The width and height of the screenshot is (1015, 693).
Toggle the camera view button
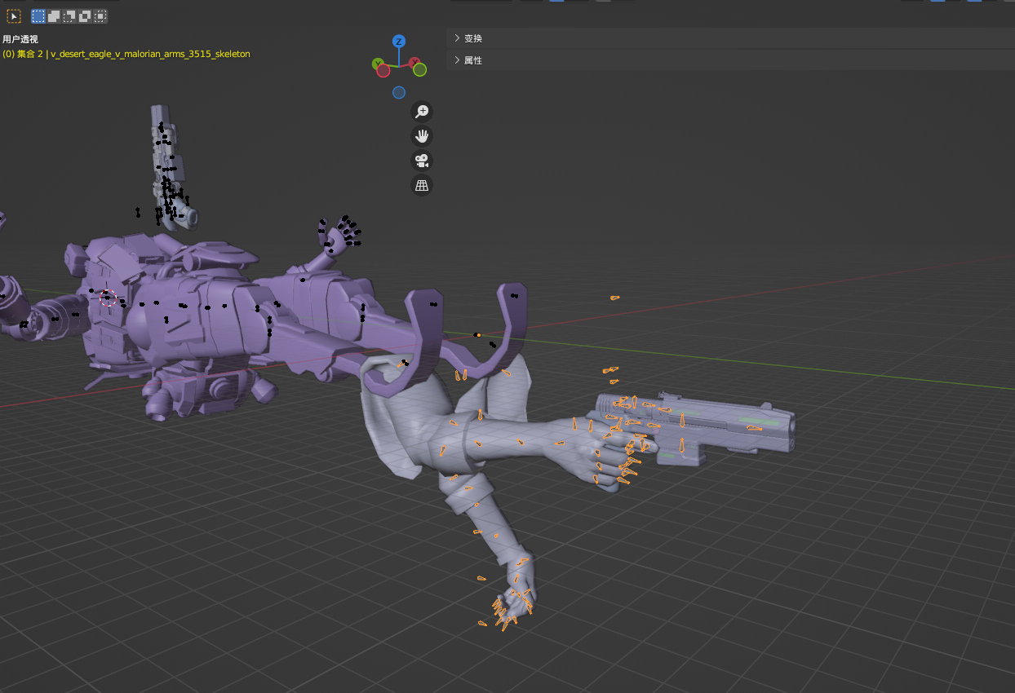point(422,161)
